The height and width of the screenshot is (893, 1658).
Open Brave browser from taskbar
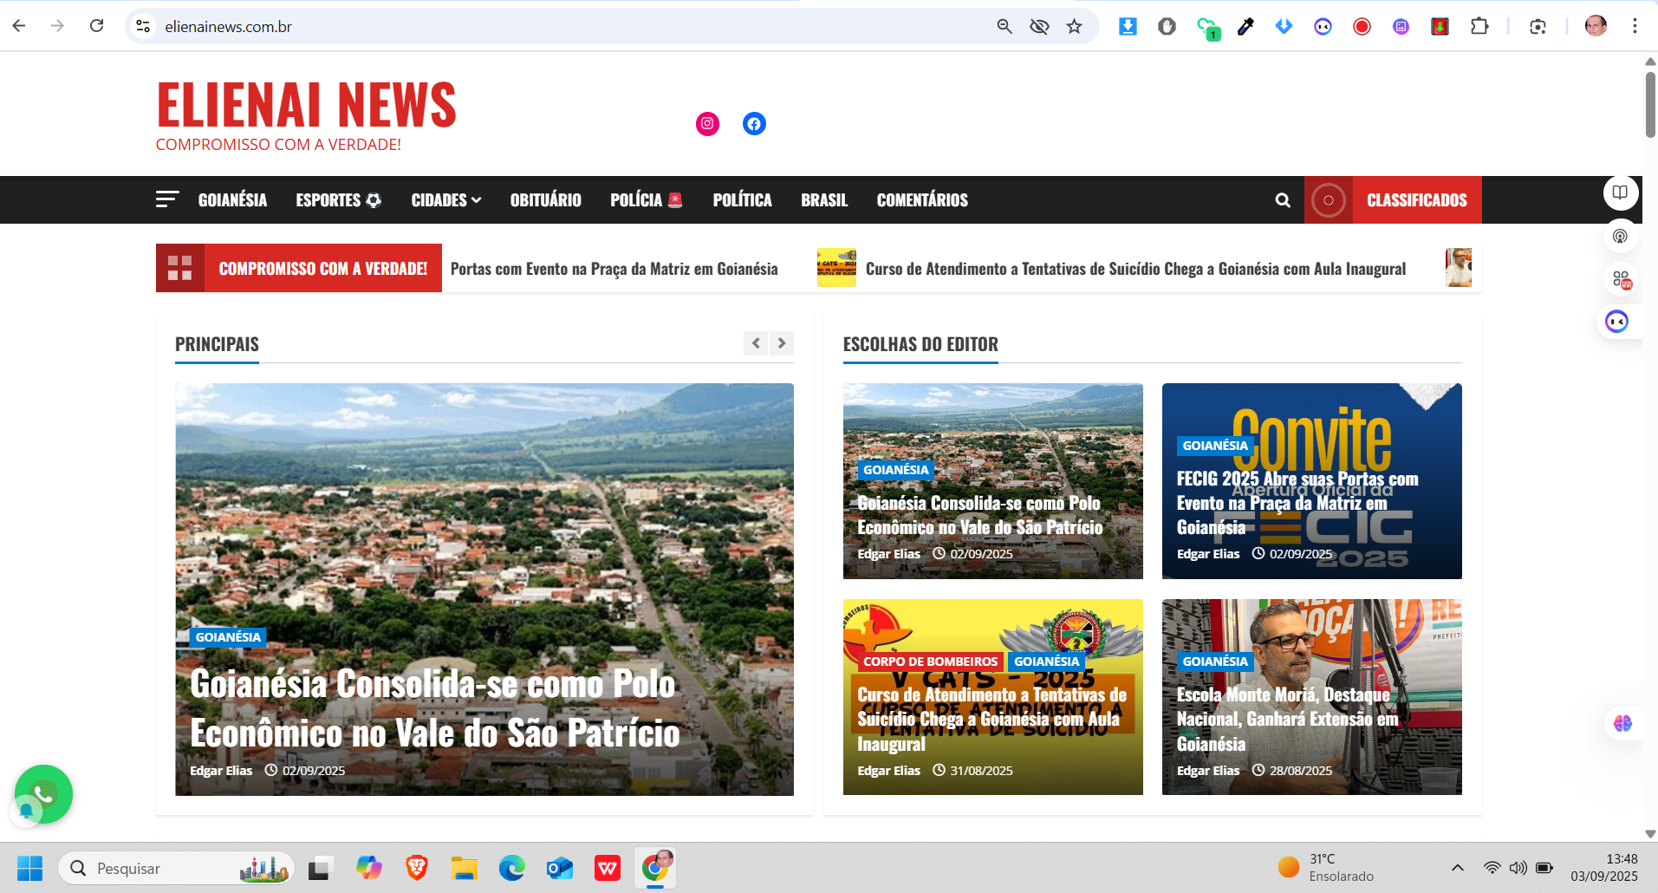click(x=417, y=868)
